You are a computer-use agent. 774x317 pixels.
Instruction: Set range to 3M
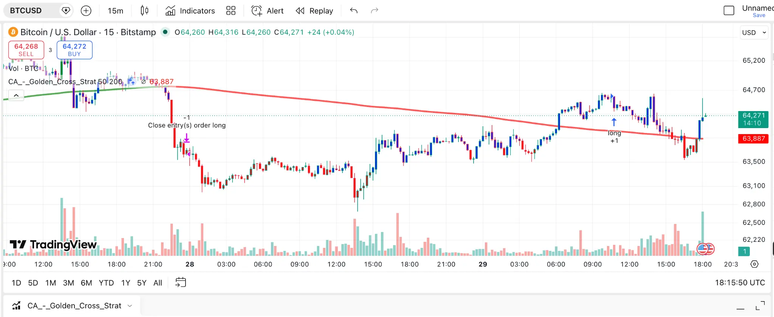[68, 283]
